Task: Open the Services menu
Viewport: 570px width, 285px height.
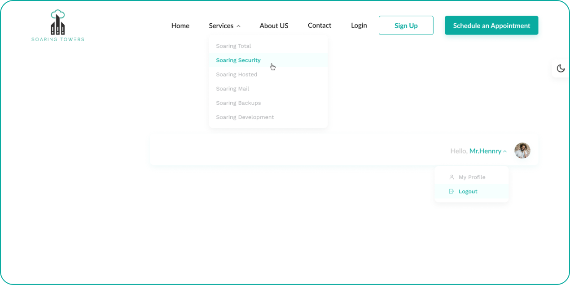Action: pyautogui.click(x=221, y=26)
